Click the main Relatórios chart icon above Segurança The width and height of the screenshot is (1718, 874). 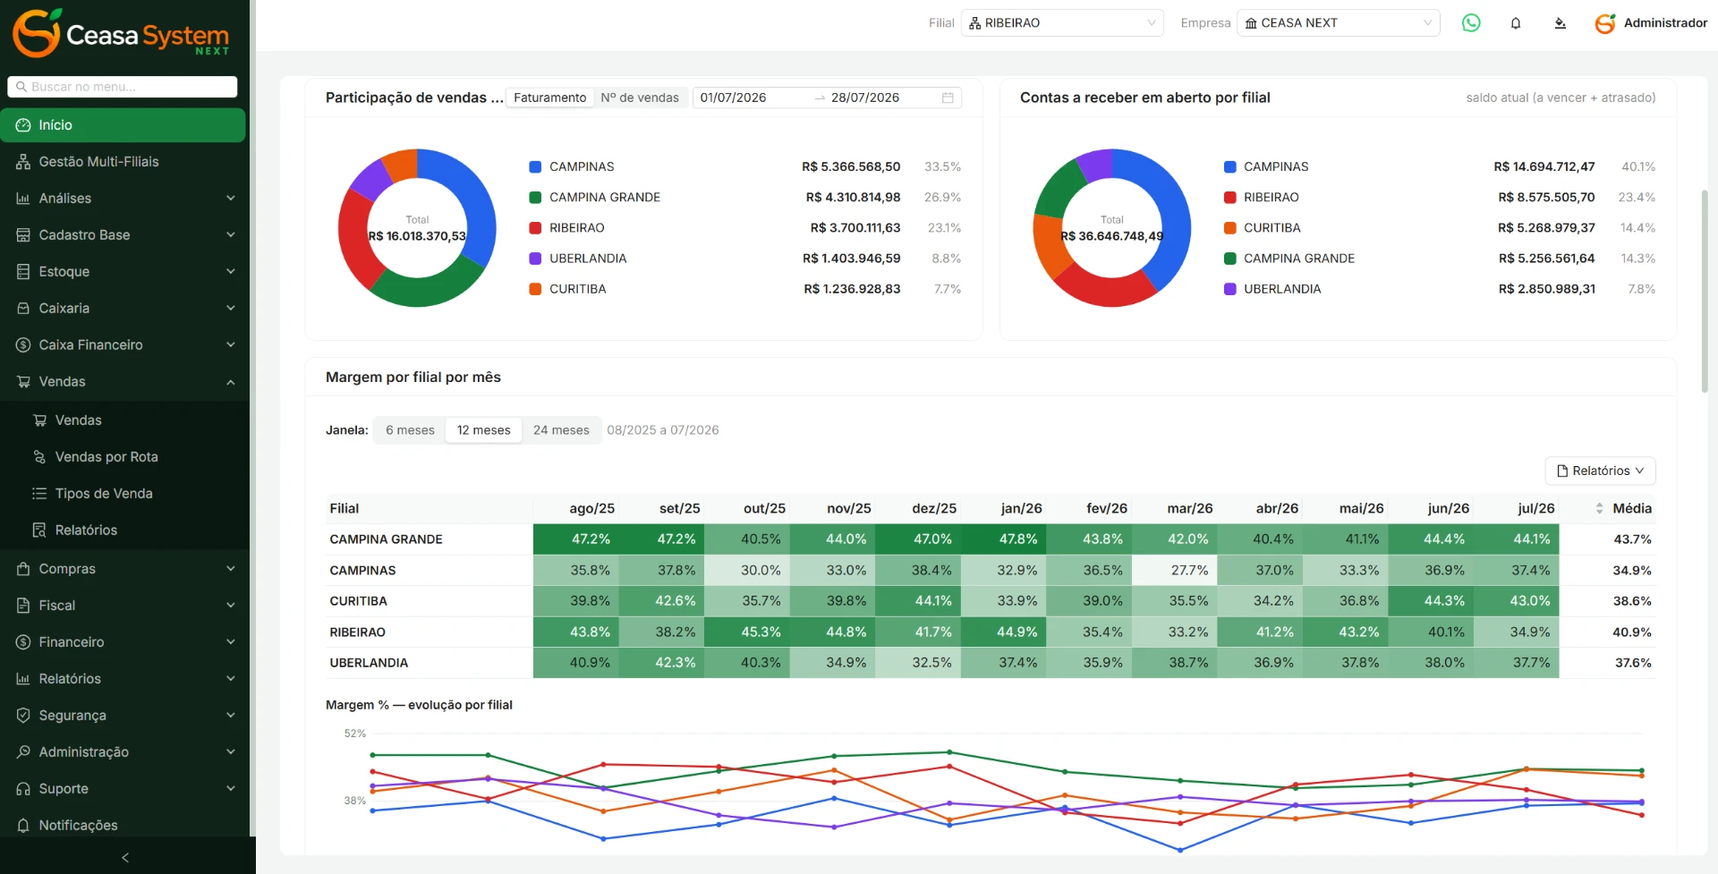(x=23, y=679)
